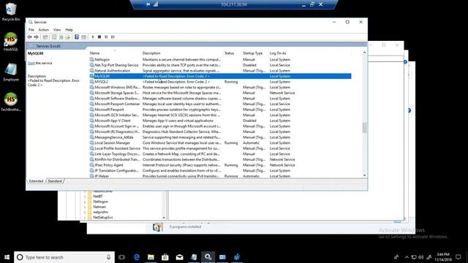Screen dimensions: 468x263
Task: Click the taskbar search box
Action: [x=64, y=257]
